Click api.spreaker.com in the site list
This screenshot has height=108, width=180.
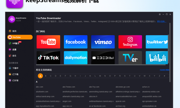click(x=149, y=101)
